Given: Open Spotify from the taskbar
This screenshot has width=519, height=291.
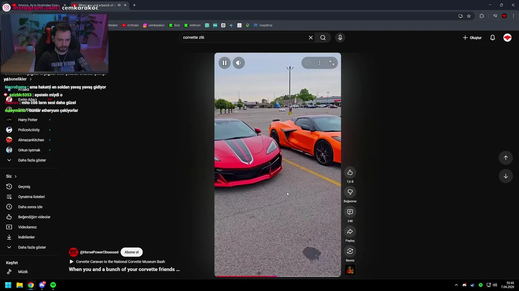Looking at the screenshot, I should click(x=53, y=285).
